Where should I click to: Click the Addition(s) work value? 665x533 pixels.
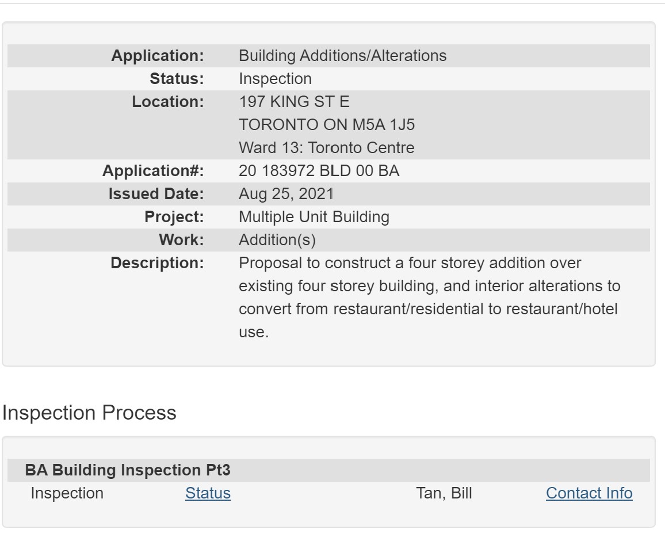point(277,240)
